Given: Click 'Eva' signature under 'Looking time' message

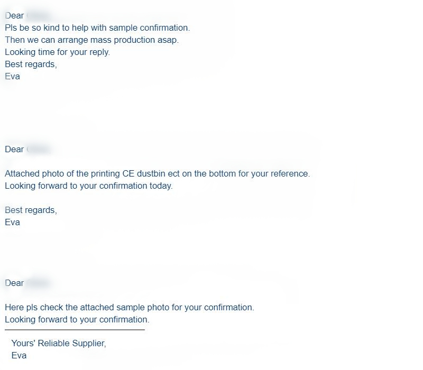Looking at the screenshot, I should coord(12,76).
